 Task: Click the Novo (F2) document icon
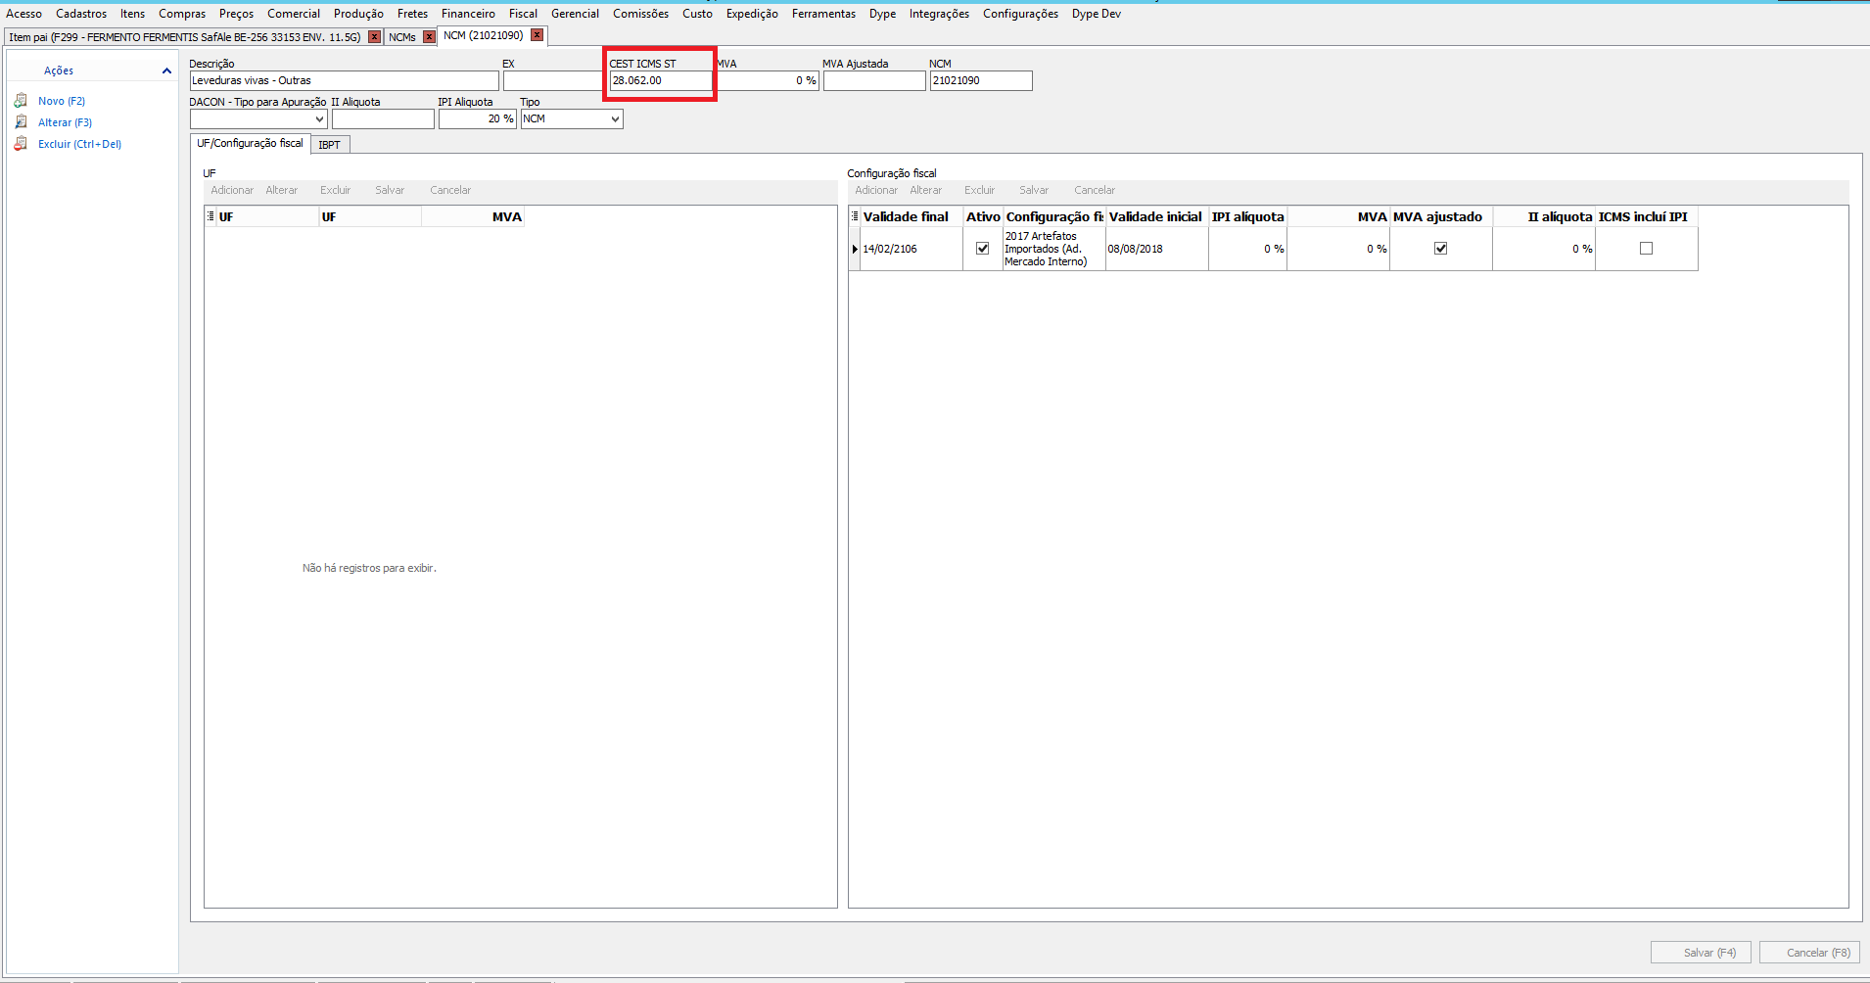[x=21, y=101]
